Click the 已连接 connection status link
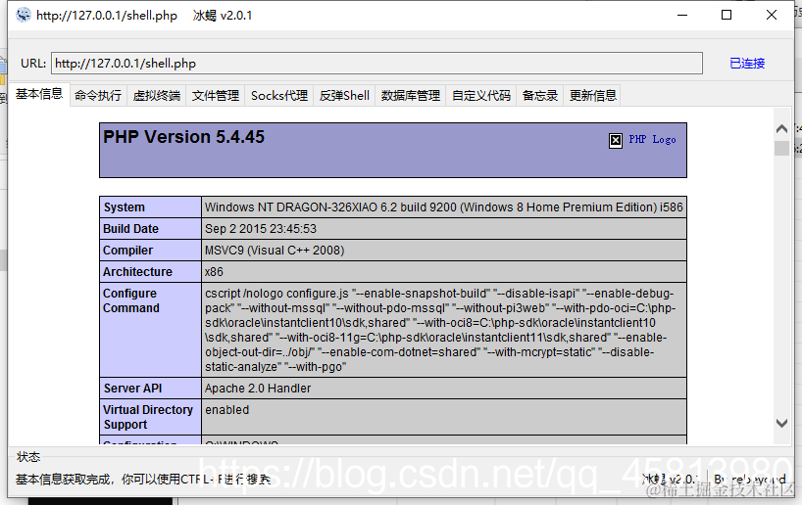Screen dimensions: 802x505 coord(747,64)
